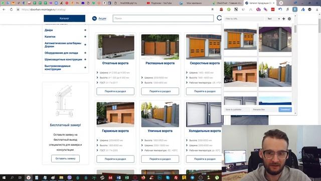Click the Гаражные ворота product image
The height and width of the screenshot is (181, 321).
pyautogui.click(x=115, y=115)
